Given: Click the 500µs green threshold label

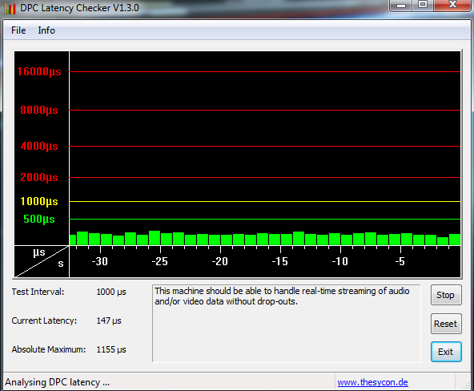Looking at the screenshot, I should [39, 220].
